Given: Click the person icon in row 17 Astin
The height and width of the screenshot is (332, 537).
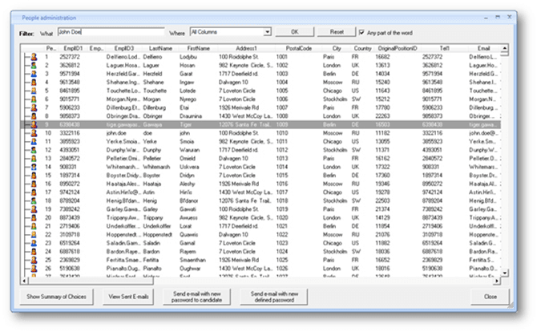Looking at the screenshot, I should [x=34, y=192].
